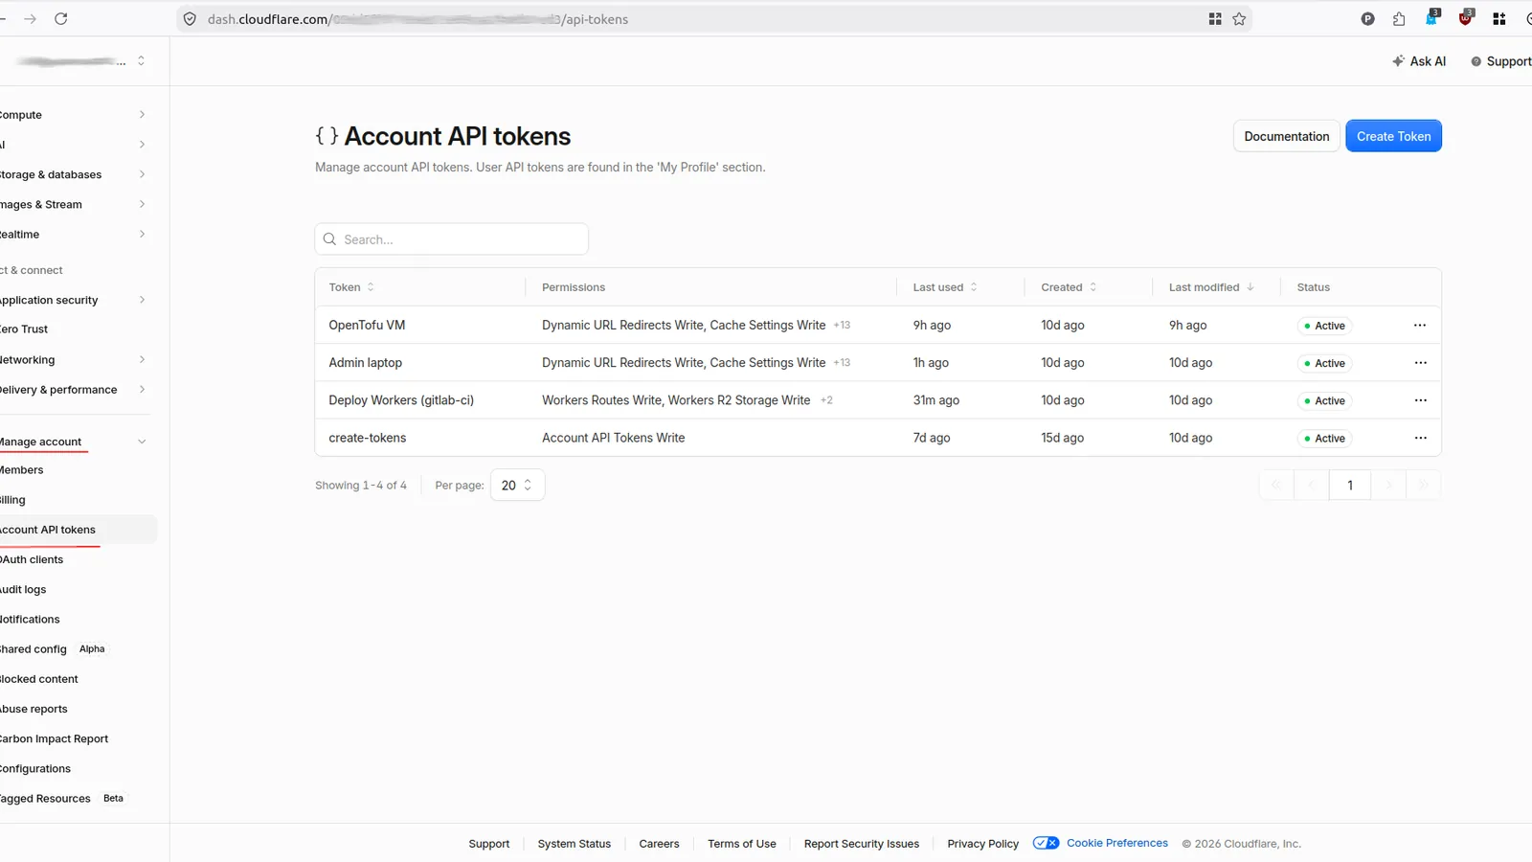Open System Status footer link
Viewport: 1532px width, 862px height.
[x=574, y=844]
